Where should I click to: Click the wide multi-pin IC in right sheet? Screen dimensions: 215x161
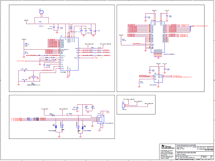tap(158, 37)
